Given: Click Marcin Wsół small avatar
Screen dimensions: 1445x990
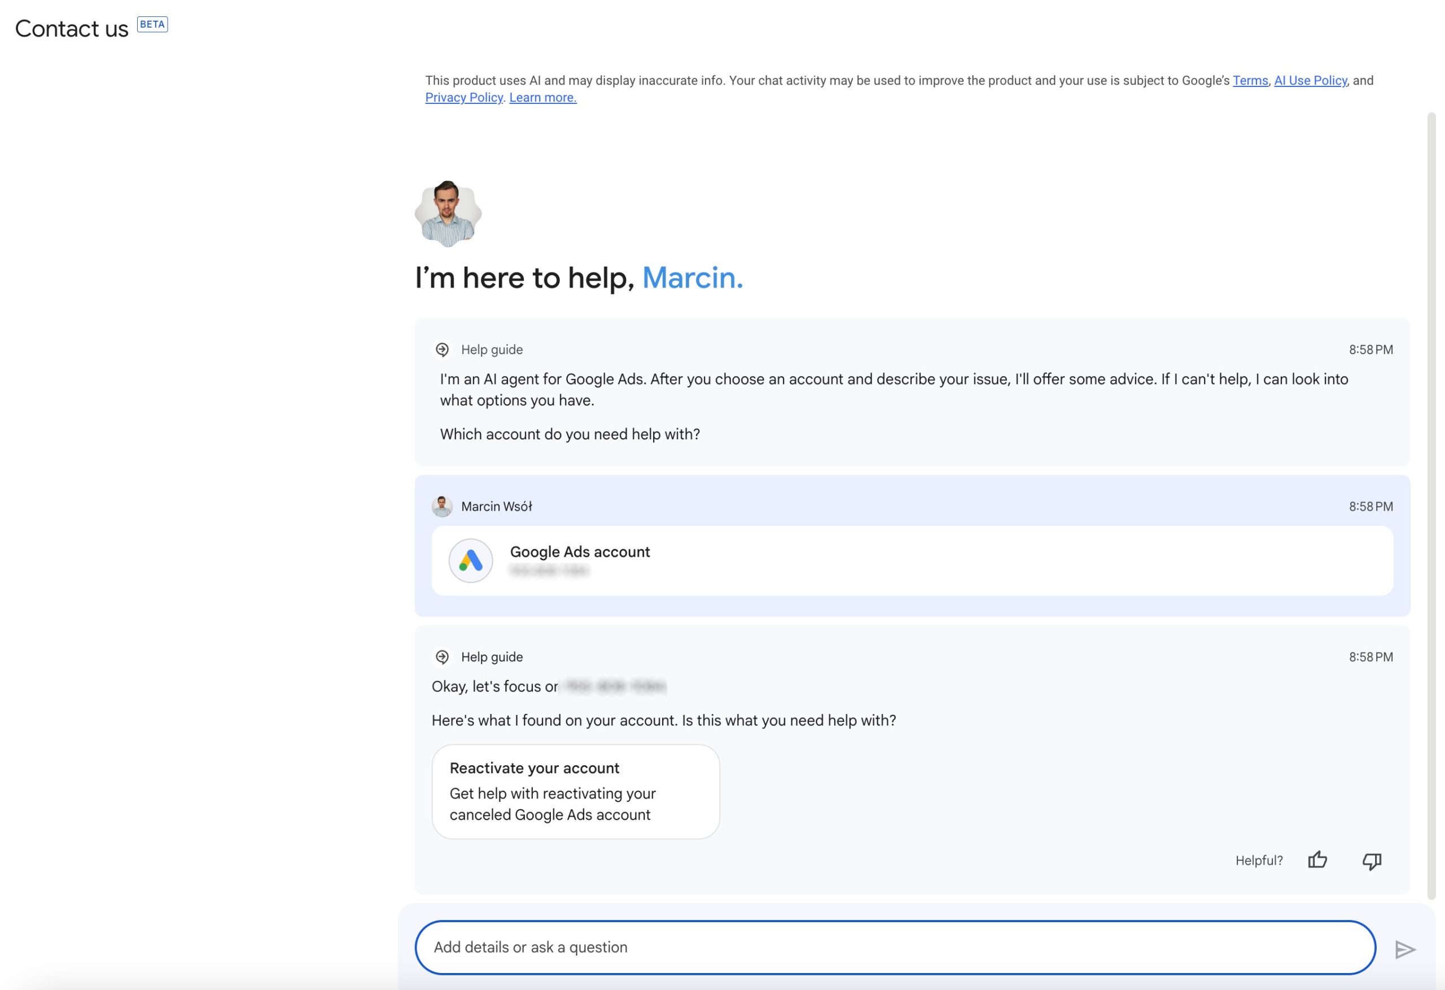Looking at the screenshot, I should click(x=442, y=507).
